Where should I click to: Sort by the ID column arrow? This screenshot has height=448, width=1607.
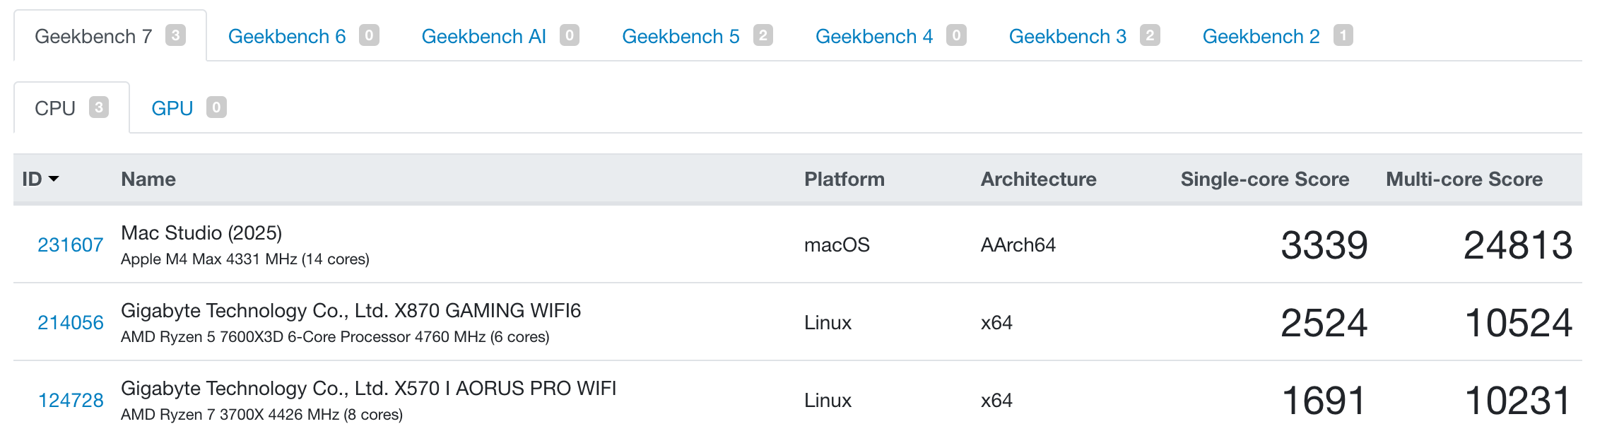54,179
